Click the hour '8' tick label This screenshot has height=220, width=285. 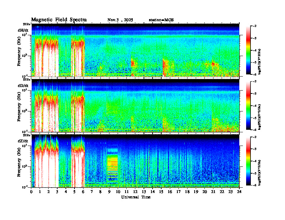[x=100, y=192]
